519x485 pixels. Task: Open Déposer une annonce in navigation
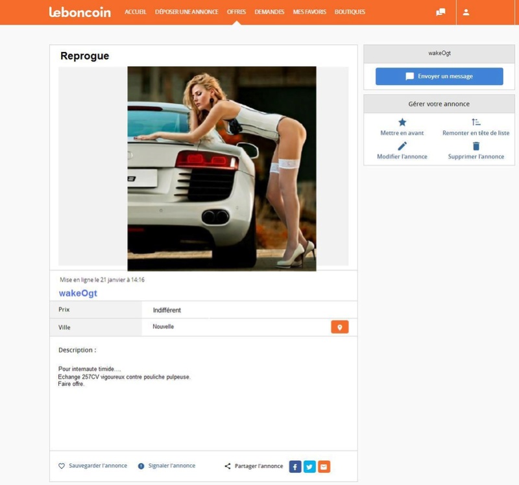186,12
